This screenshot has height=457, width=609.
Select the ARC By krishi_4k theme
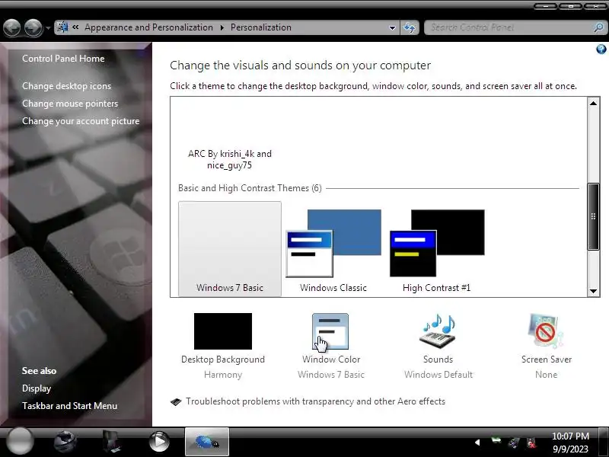[x=230, y=159]
